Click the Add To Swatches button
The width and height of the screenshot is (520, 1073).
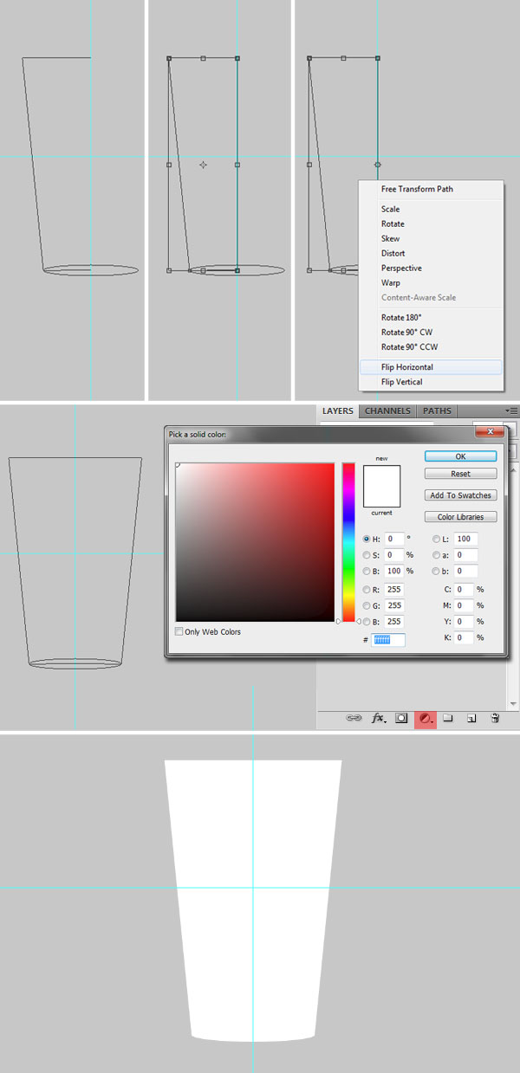click(x=460, y=495)
